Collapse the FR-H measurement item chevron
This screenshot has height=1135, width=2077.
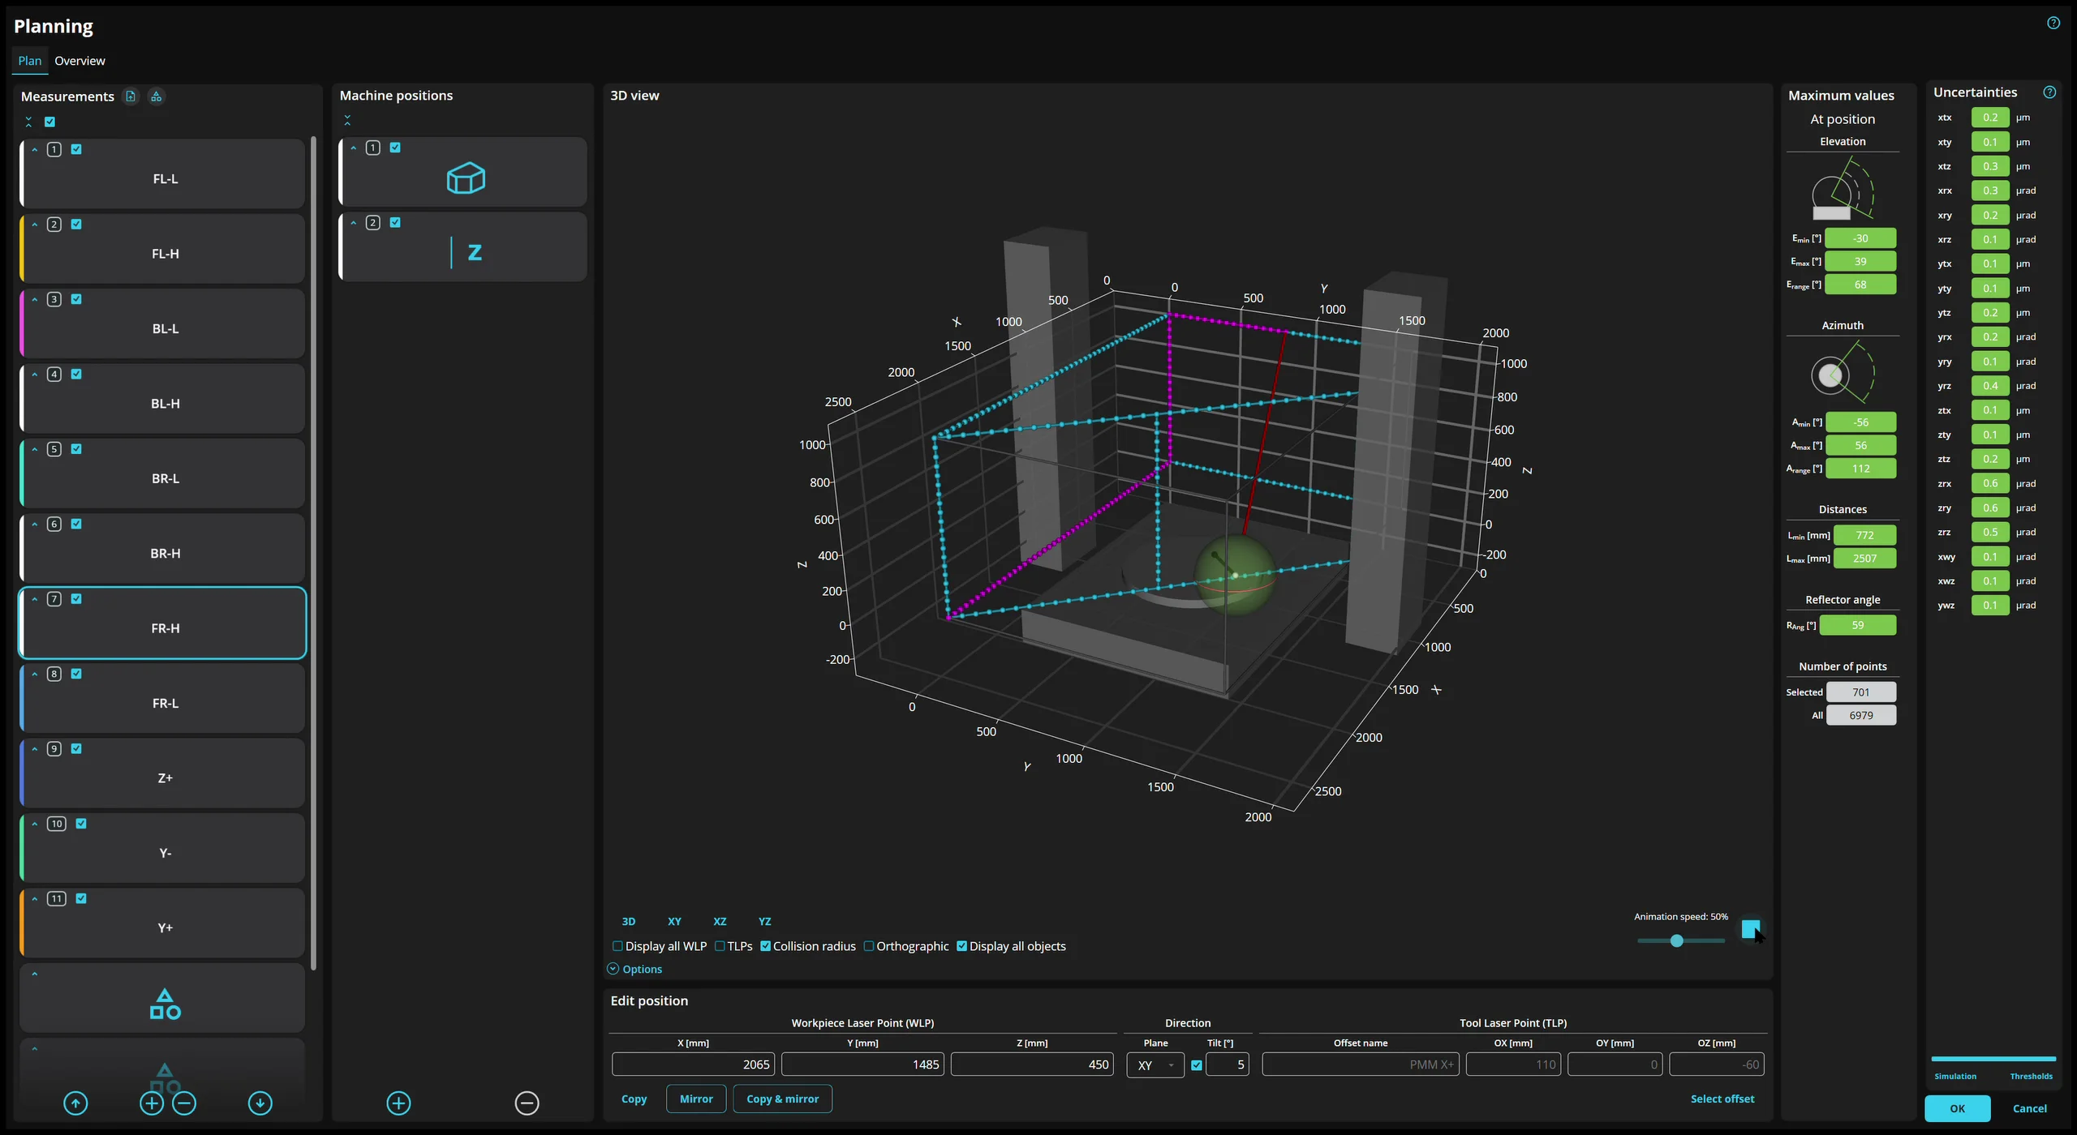coord(35,599)
